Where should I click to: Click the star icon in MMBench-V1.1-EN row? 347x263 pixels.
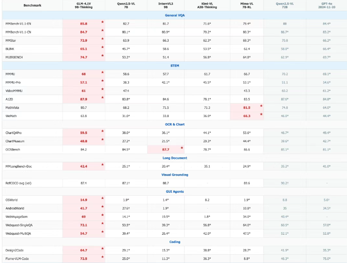pos(102,22)
